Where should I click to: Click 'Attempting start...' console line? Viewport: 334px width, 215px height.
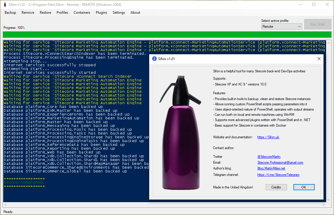(26, 69)
